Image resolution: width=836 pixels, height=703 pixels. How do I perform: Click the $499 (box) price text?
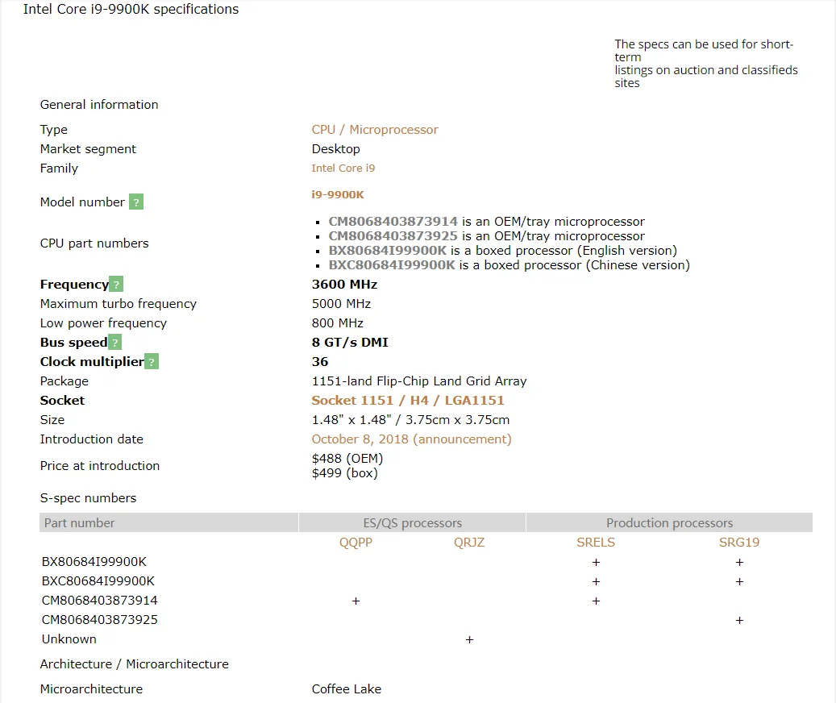(344, 472)
